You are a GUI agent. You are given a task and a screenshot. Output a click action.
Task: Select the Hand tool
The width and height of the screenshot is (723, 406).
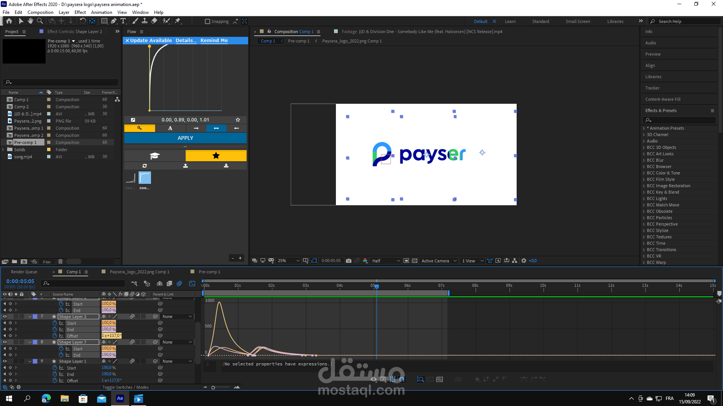(x=31, y=21)
